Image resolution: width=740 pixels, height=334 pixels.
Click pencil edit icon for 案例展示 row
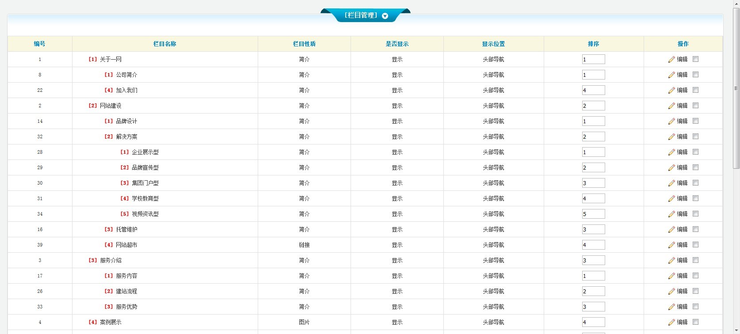tap(671, 323)
